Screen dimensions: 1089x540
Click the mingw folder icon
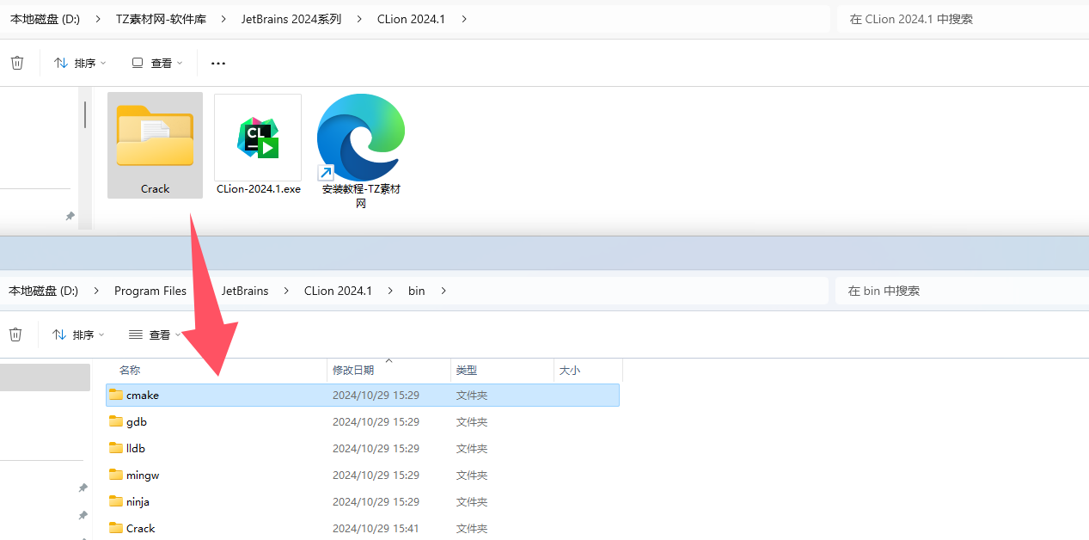116,475
